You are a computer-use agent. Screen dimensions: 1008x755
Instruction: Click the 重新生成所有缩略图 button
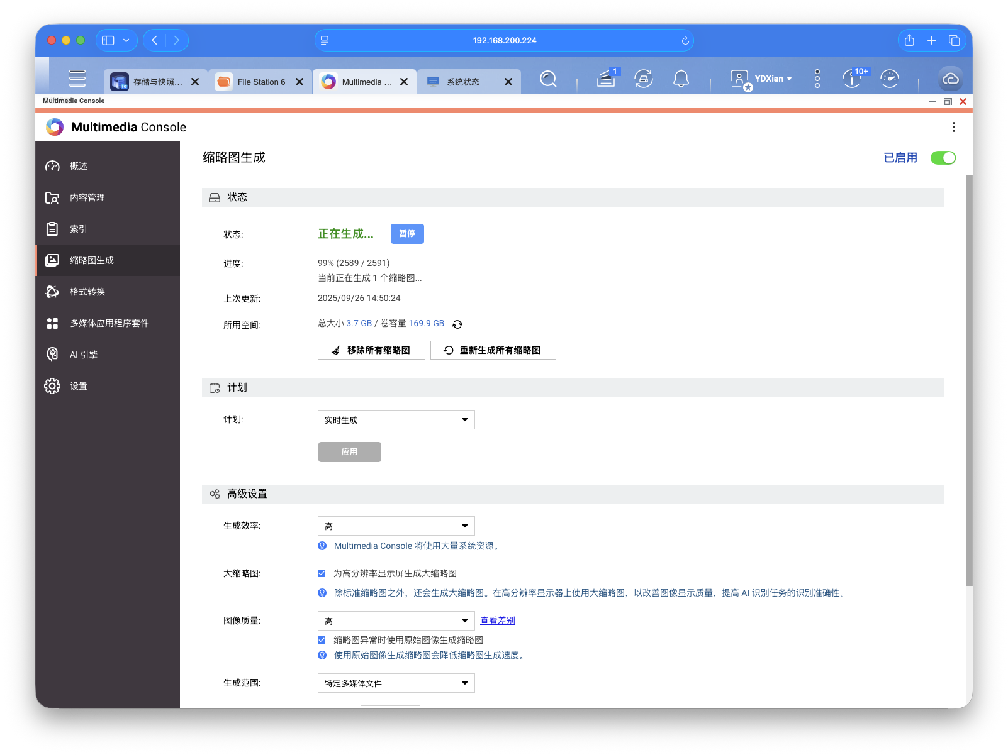(x=493, y=350)
